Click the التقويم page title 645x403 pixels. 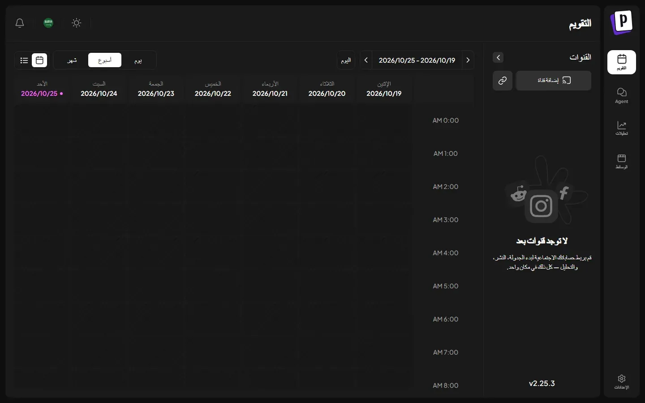[x=580, y=24]
